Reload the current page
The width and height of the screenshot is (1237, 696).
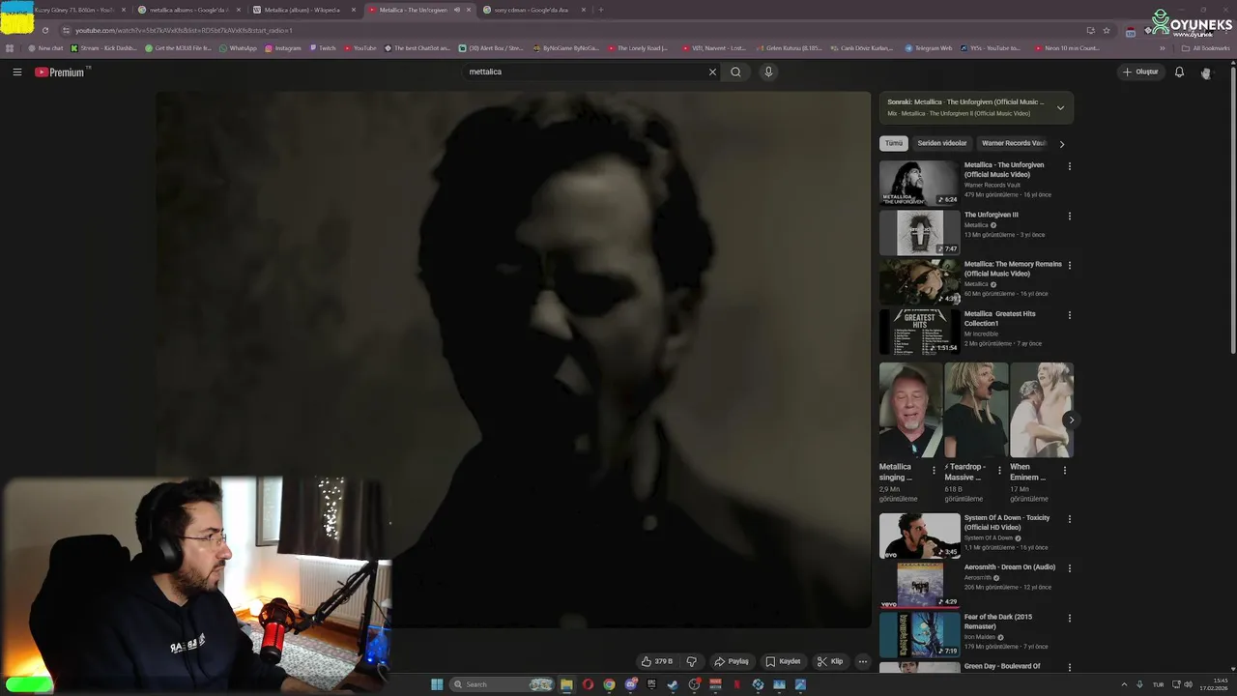[44, 30]
